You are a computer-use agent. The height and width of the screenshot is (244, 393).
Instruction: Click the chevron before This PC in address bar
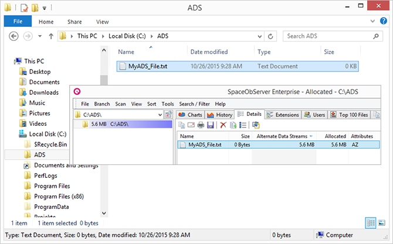pos(72,36)
